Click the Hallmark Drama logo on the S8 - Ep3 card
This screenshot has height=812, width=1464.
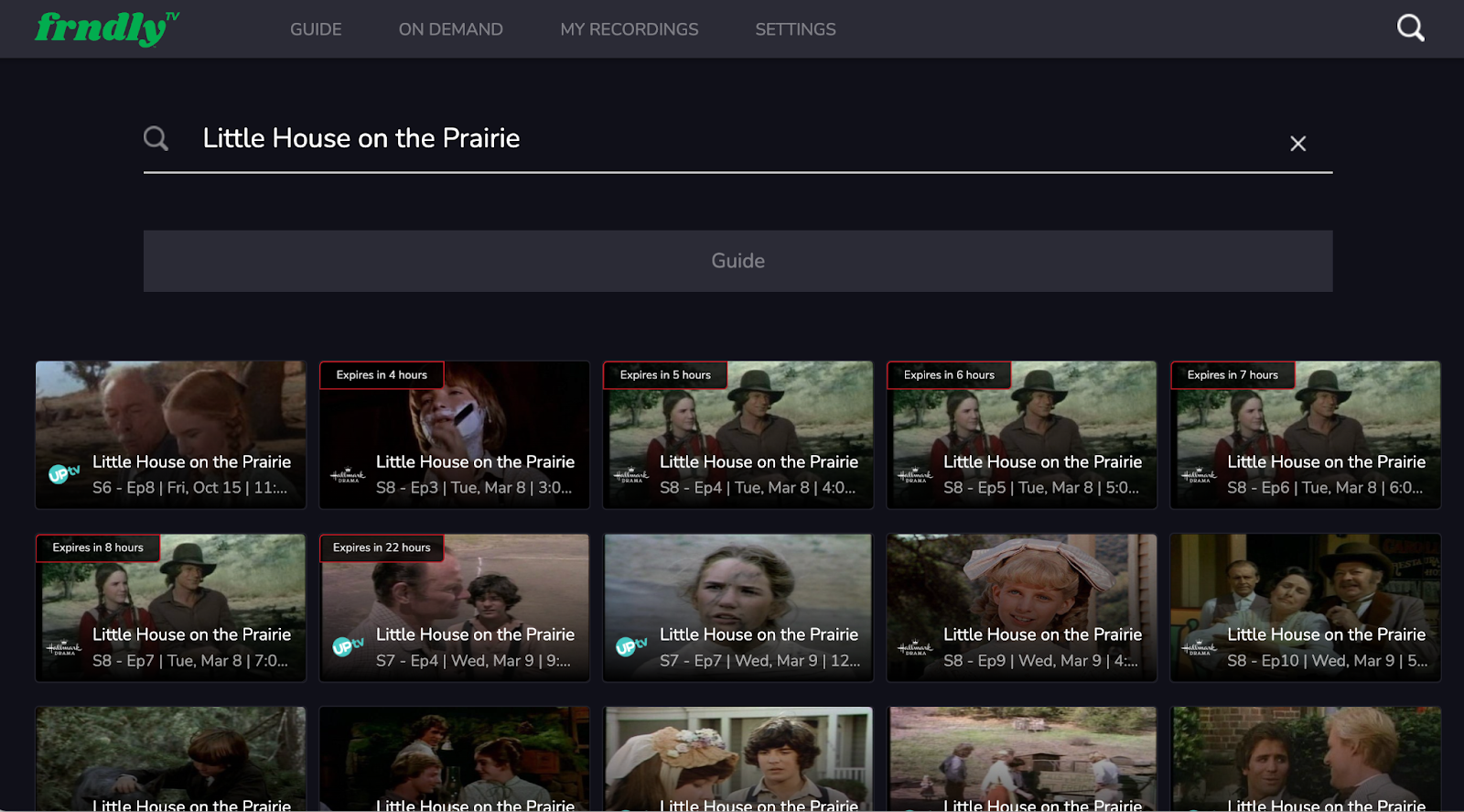[x=348, y=475]
